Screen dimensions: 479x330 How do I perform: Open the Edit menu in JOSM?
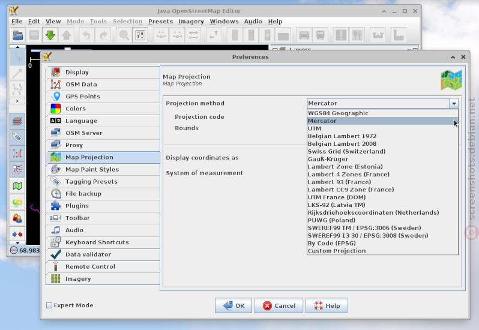[x=34, y=22]
